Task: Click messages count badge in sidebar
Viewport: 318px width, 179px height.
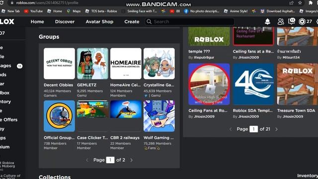Action: tap(20, 66)
